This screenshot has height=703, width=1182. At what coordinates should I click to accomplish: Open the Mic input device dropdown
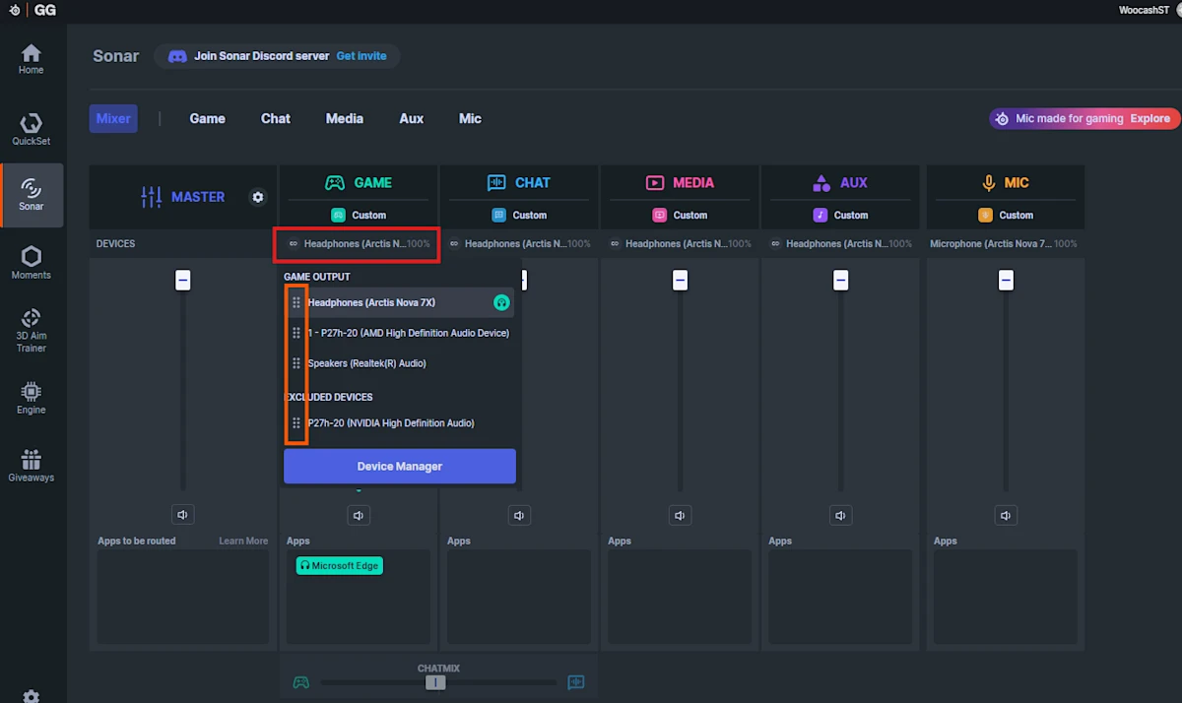(1004, 243)
